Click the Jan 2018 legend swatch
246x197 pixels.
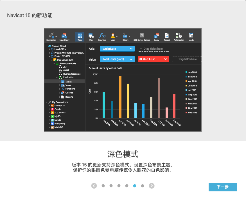(x=186, y=72)
